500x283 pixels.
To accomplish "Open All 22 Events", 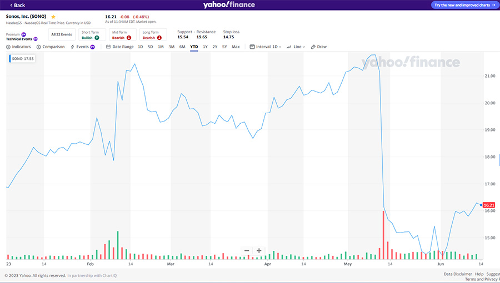I will coord(62,34).
